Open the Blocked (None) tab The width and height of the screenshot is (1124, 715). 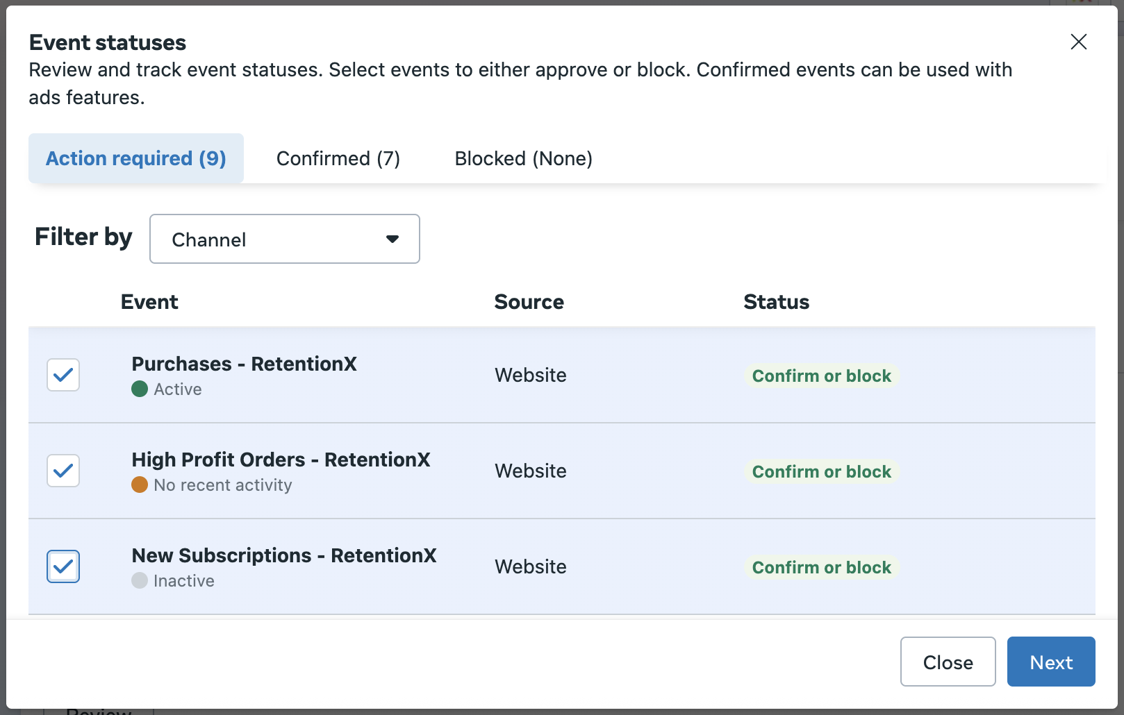coord(523,158)
